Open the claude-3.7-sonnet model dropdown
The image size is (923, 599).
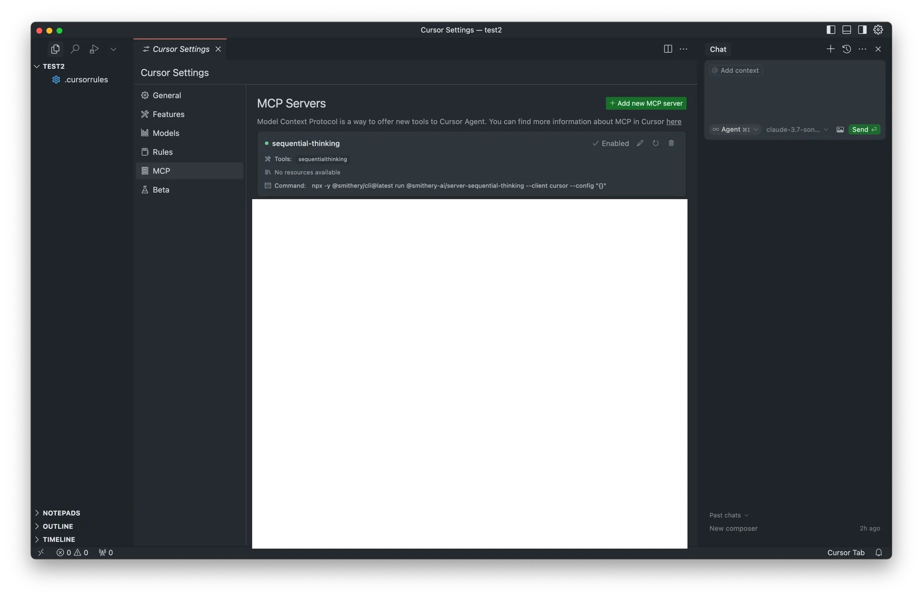797,130
